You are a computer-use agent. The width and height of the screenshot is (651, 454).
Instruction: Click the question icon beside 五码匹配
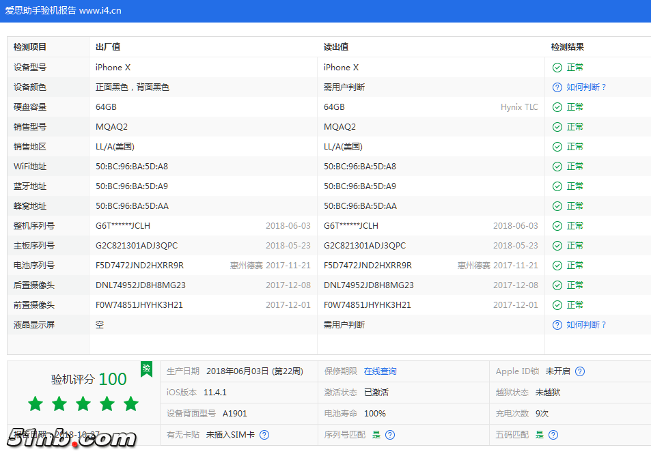coord(553,434)
